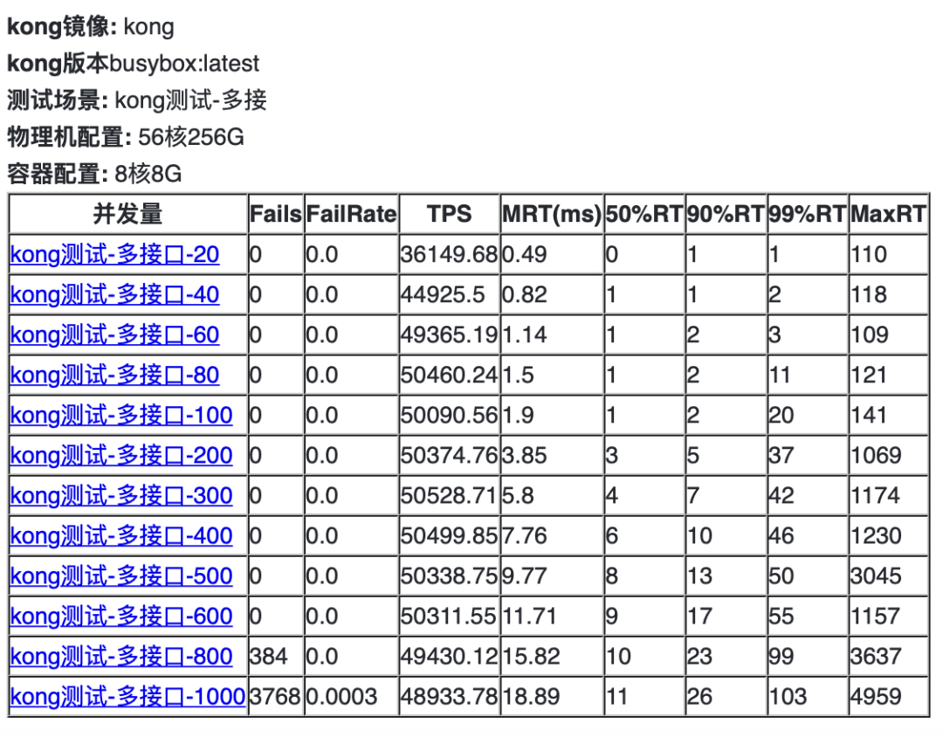
Task: Select the Fails value 3768 cell
Action: [275, 698]
